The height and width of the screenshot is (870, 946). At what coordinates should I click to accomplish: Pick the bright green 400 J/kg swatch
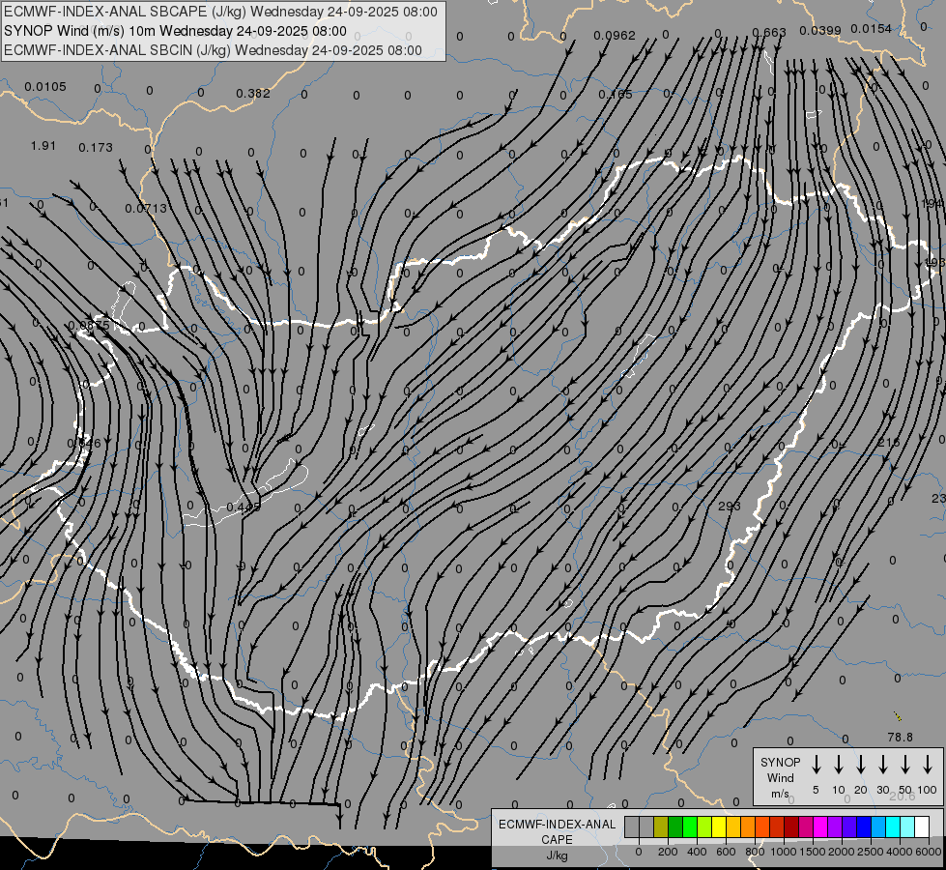pyautogui.click(x=690, y=826)
